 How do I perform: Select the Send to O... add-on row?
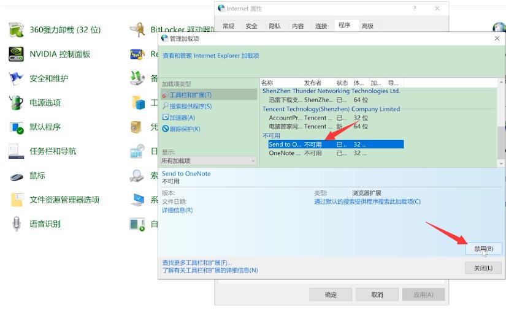click(x=335, y=145)
